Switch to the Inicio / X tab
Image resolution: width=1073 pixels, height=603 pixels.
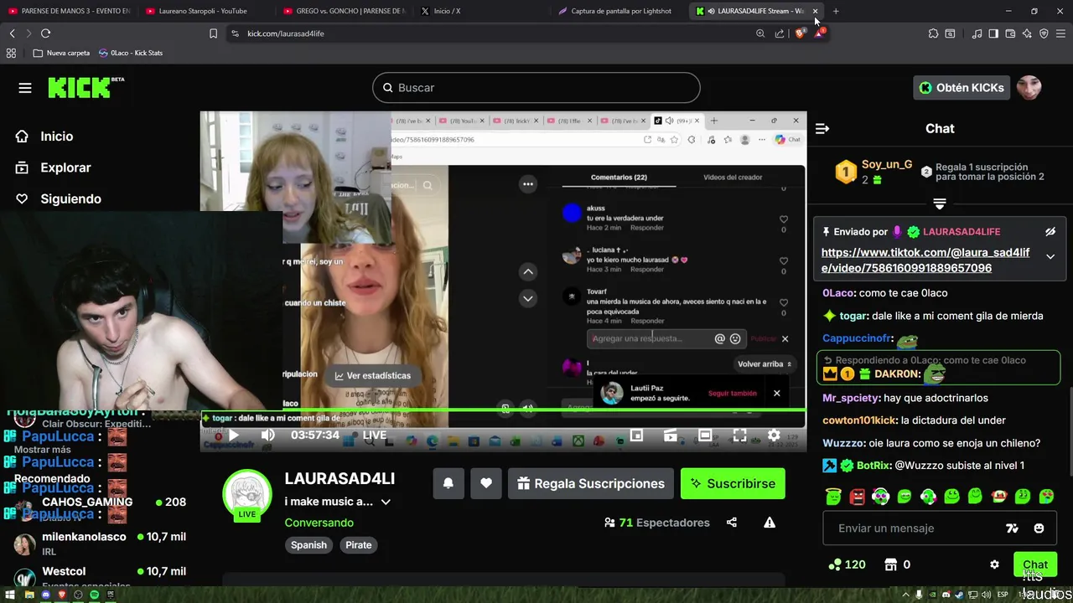click(x=447, y=11)
